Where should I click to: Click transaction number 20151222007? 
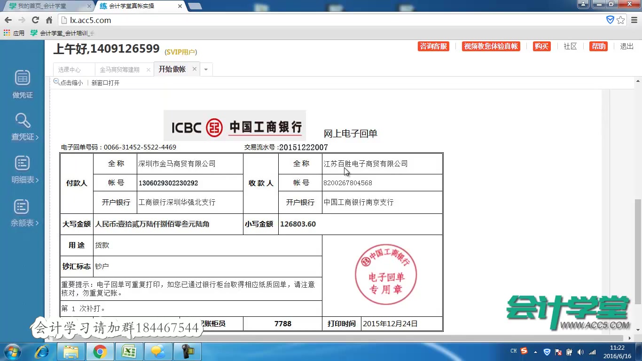pos(304,147)
